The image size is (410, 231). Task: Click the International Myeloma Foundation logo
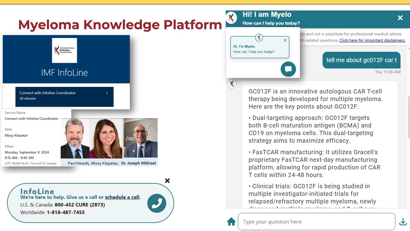pos(64,50)
